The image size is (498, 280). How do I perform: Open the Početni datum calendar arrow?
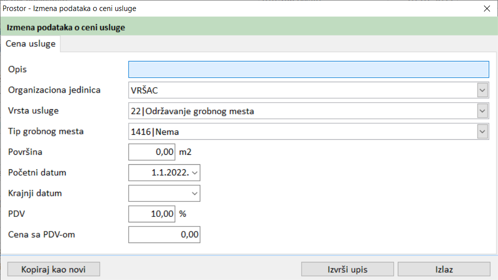pyautogui.click(x=195, y=173)
